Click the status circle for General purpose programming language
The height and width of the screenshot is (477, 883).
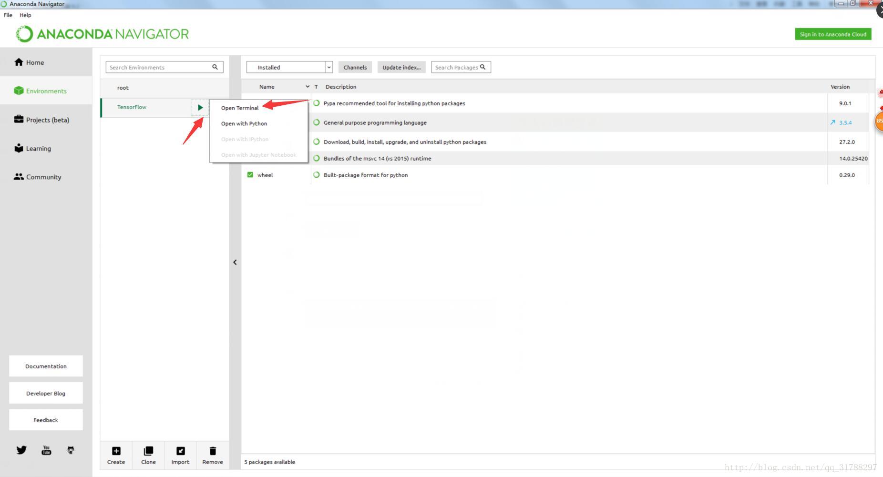pos(316,122)
